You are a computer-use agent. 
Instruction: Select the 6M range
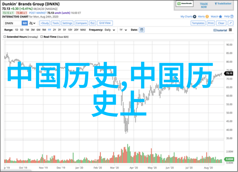pos(38,30)
